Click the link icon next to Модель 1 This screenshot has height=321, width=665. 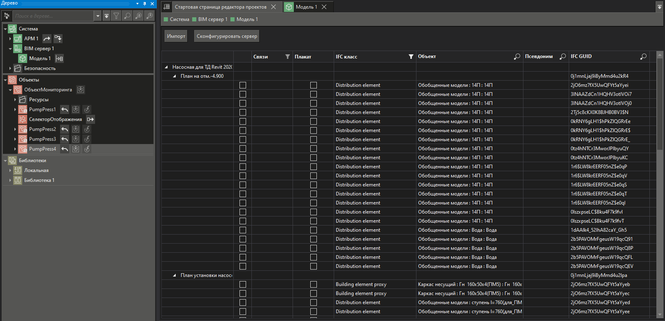(x=59, y=58)
